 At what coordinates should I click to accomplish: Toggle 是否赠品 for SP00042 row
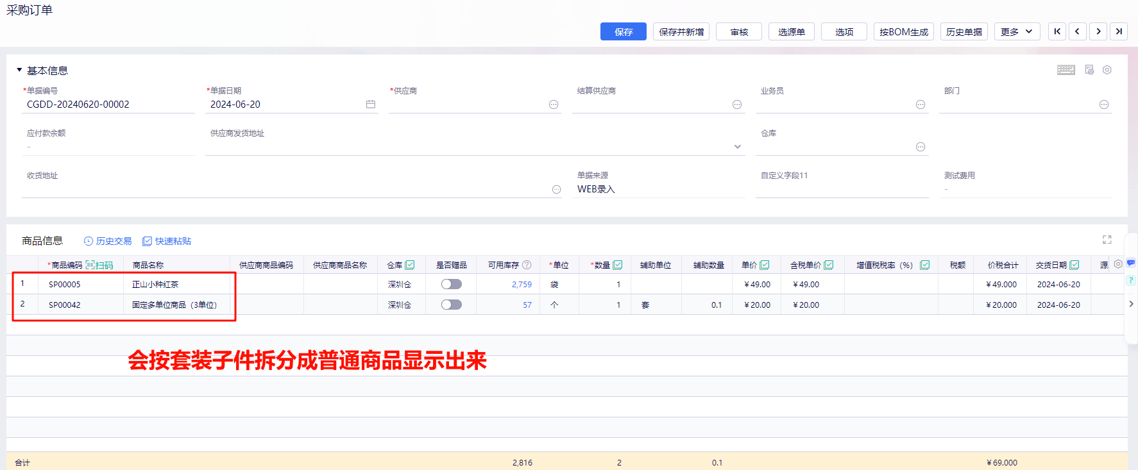tap(451, 305)
